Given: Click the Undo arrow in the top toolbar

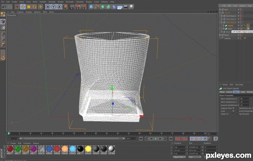Looking at the screenshot, I should [4, 7].
